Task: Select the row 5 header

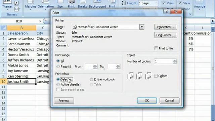Action: (3, 55)
